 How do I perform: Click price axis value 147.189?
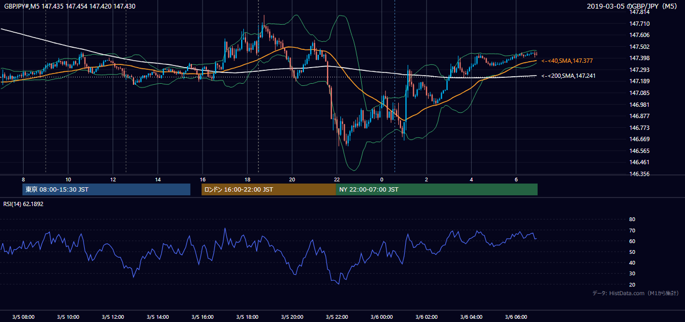point(640,81)
